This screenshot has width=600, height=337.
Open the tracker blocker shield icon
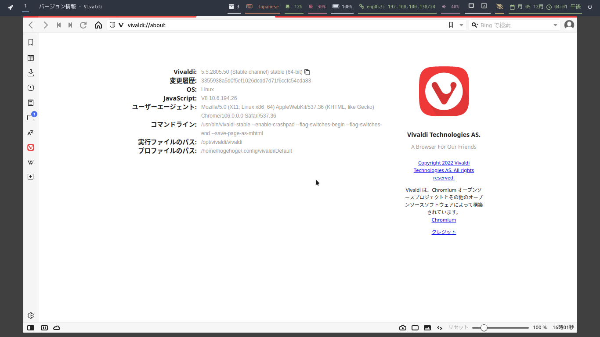(x=112, y=25)
